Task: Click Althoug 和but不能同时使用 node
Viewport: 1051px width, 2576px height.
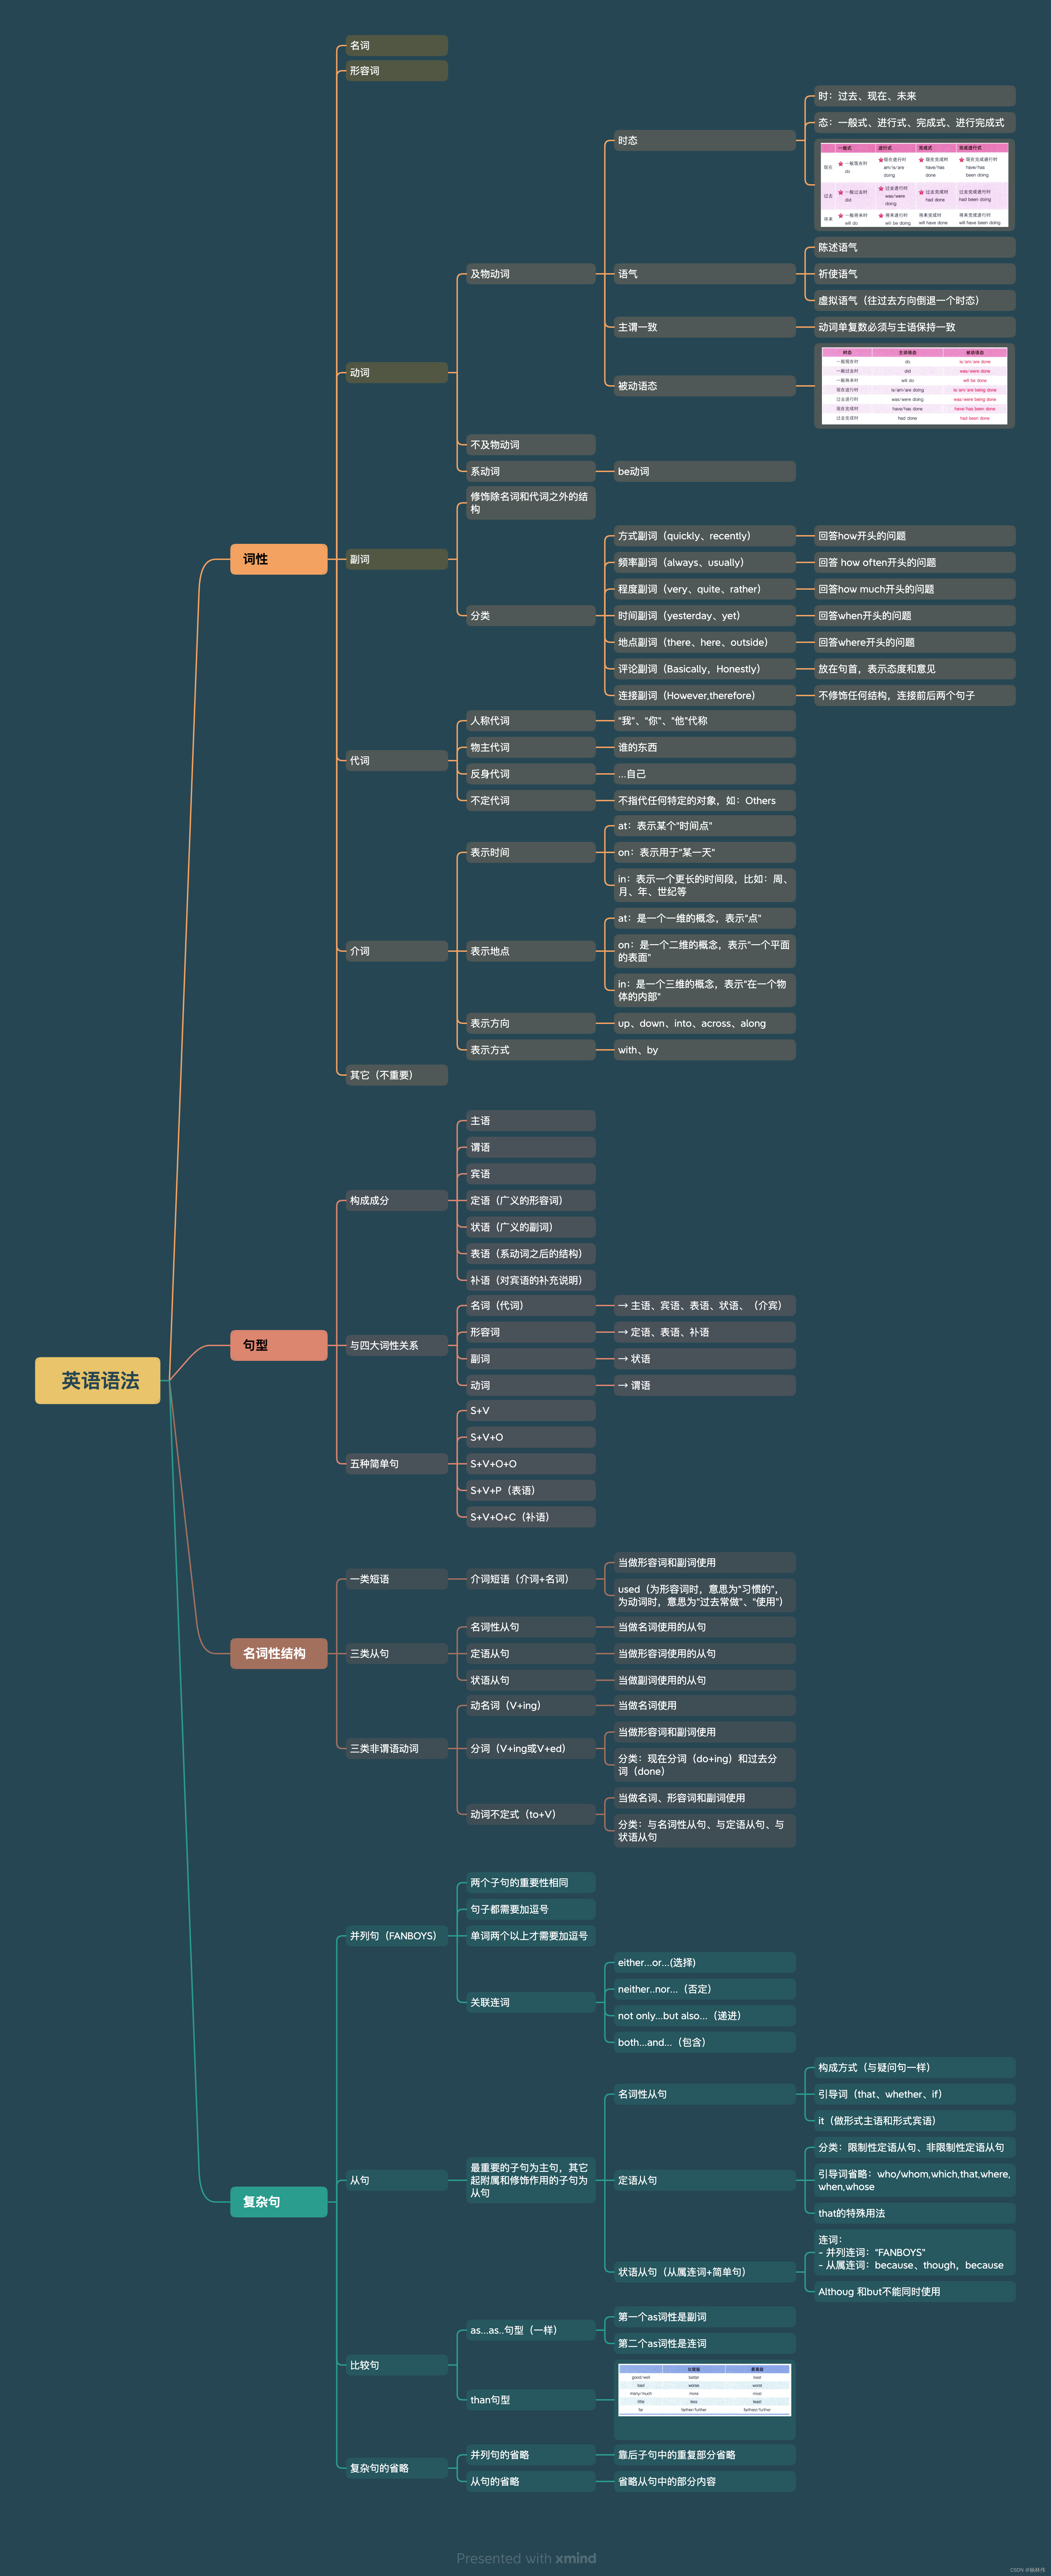Action: [x=914, y=2291]
